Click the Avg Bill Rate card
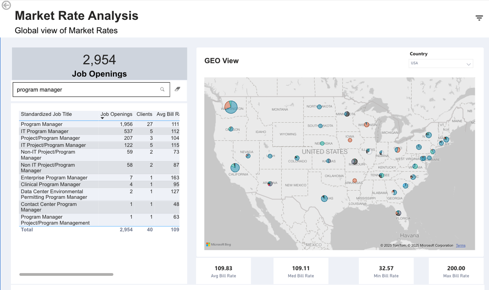 click(x=223, y=272)
